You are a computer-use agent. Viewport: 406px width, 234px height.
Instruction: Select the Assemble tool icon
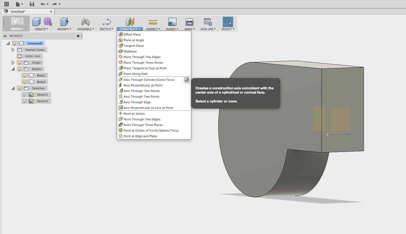(85, 21)
